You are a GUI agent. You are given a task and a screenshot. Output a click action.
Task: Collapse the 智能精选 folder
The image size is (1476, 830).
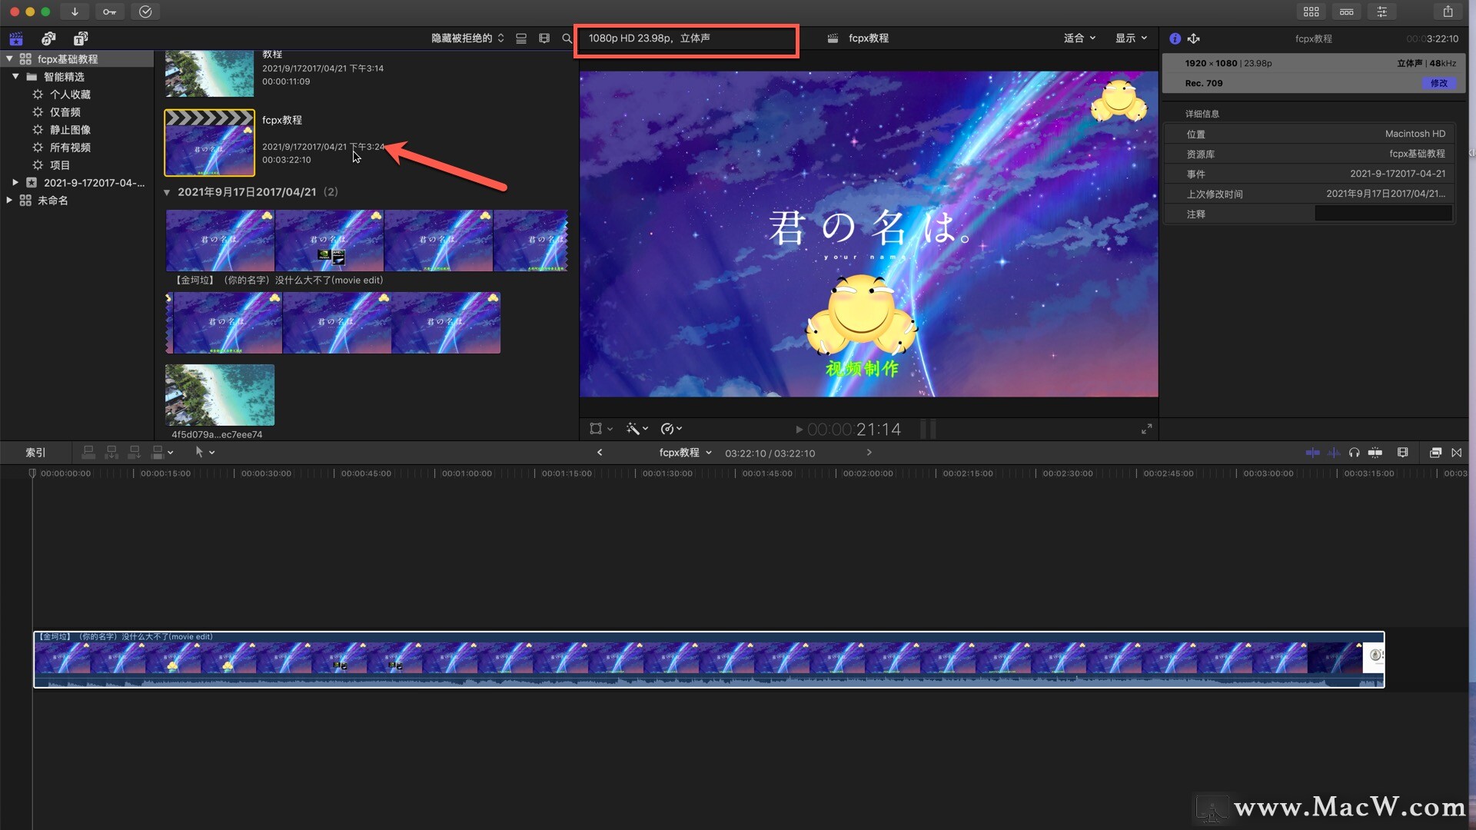(x=15, y=77)
